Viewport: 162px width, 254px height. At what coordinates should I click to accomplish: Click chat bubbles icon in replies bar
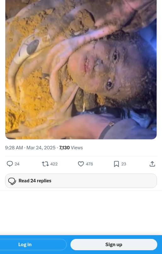pyautogui.click(x=12, y=181)
